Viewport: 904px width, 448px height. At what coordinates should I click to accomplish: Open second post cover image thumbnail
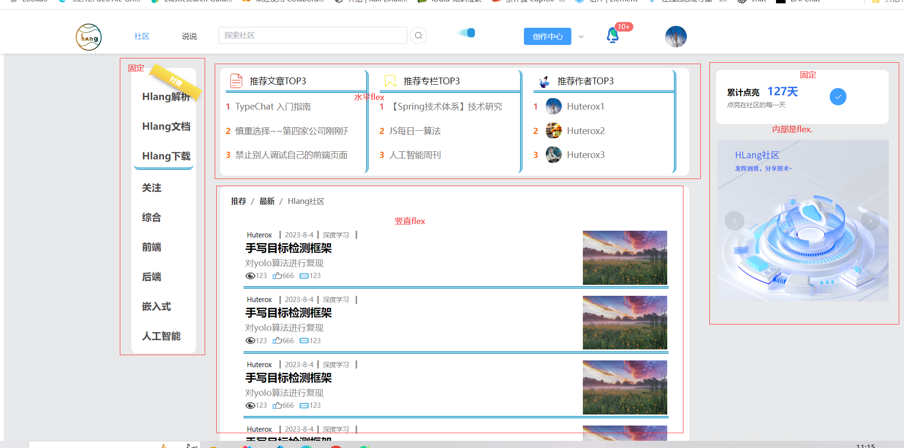tap(625, 323)
